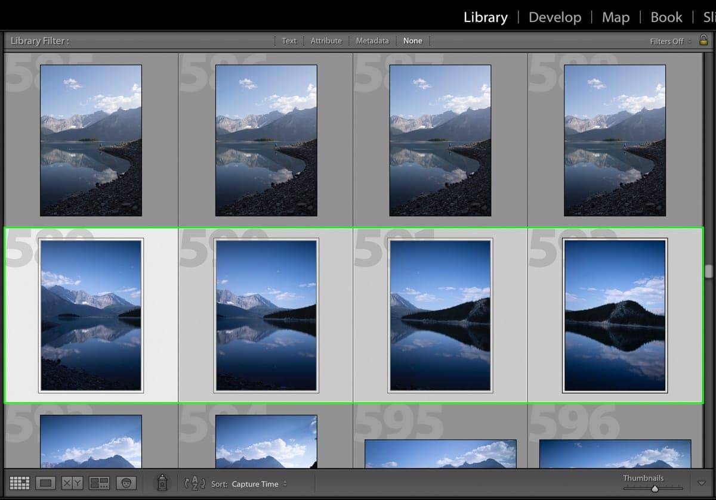
Task: Select photo thumbnail 588
Action: [615, 140]
